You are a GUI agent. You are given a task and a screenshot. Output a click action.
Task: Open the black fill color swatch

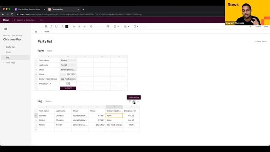click(x=67, y=27)
